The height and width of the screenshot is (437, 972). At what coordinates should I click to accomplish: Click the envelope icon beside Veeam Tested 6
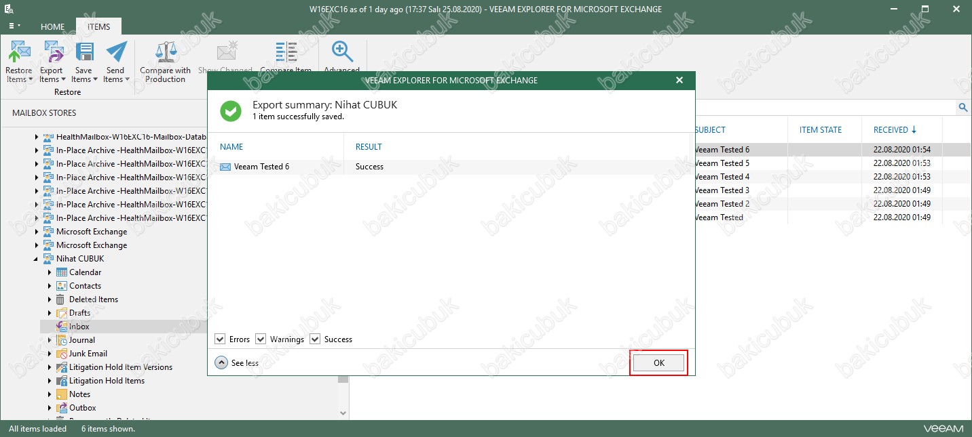[225, 167]
